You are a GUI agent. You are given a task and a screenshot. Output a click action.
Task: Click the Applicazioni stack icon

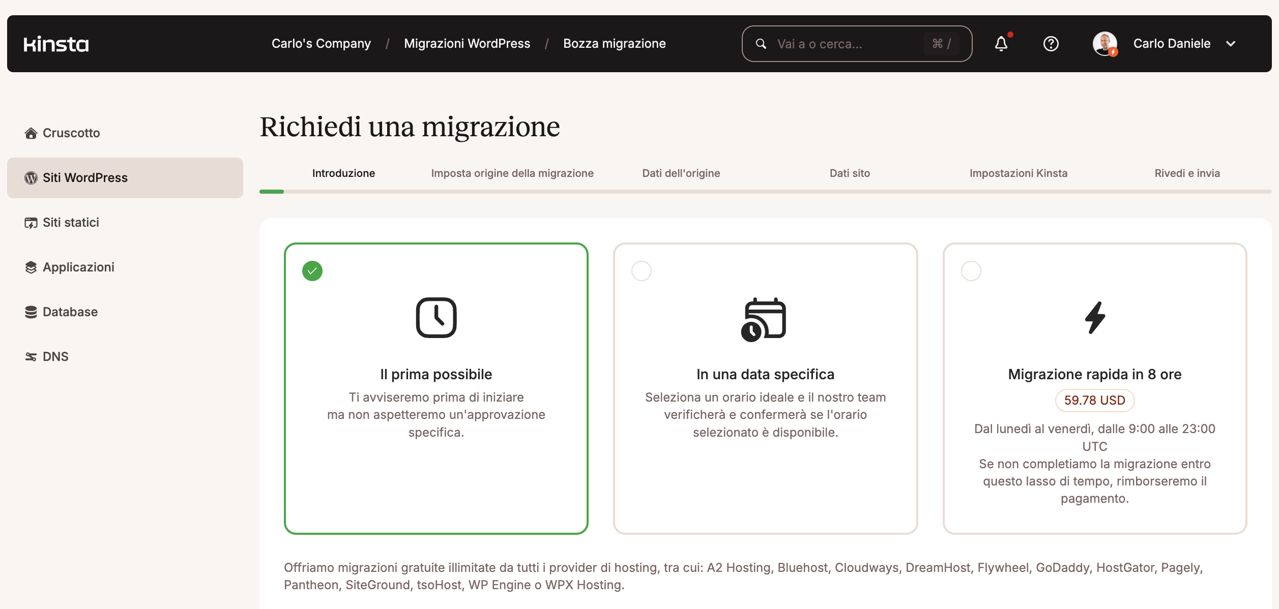coord(31,267)
